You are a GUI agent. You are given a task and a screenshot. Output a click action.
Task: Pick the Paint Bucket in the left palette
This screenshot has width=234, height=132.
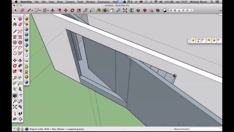click(x=15, y=25)
